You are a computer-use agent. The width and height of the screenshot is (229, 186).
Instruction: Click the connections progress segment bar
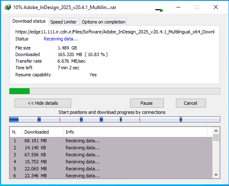[x=114, y=120]
